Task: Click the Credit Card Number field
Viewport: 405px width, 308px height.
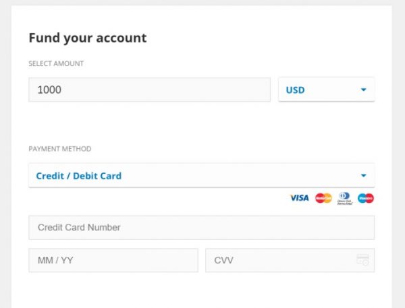Action: [x=201, y=228]
